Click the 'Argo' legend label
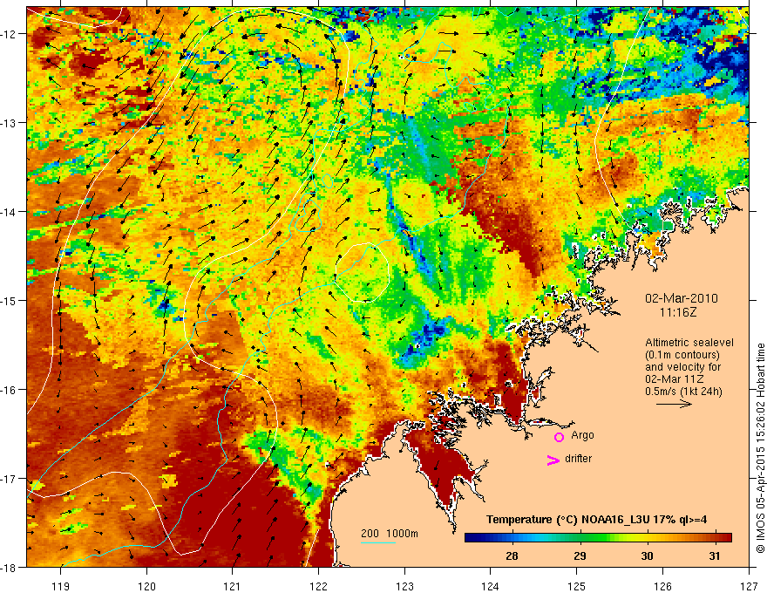This screenshot has height=593, width=767. (582, 435)
